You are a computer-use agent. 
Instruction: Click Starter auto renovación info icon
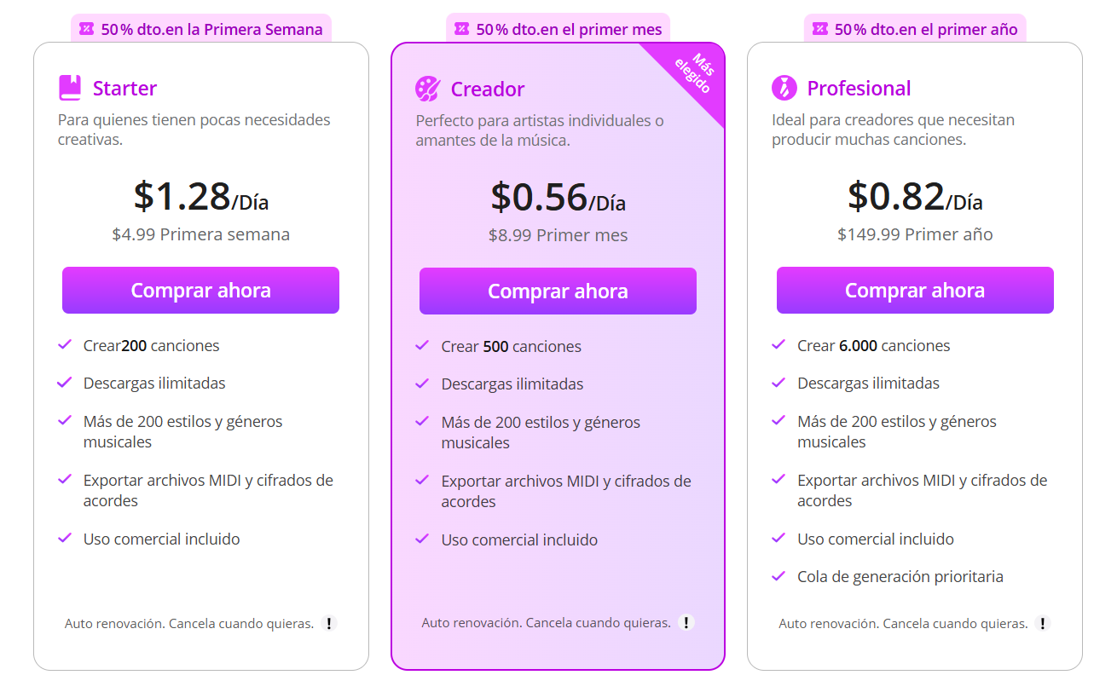coord(329,623)
